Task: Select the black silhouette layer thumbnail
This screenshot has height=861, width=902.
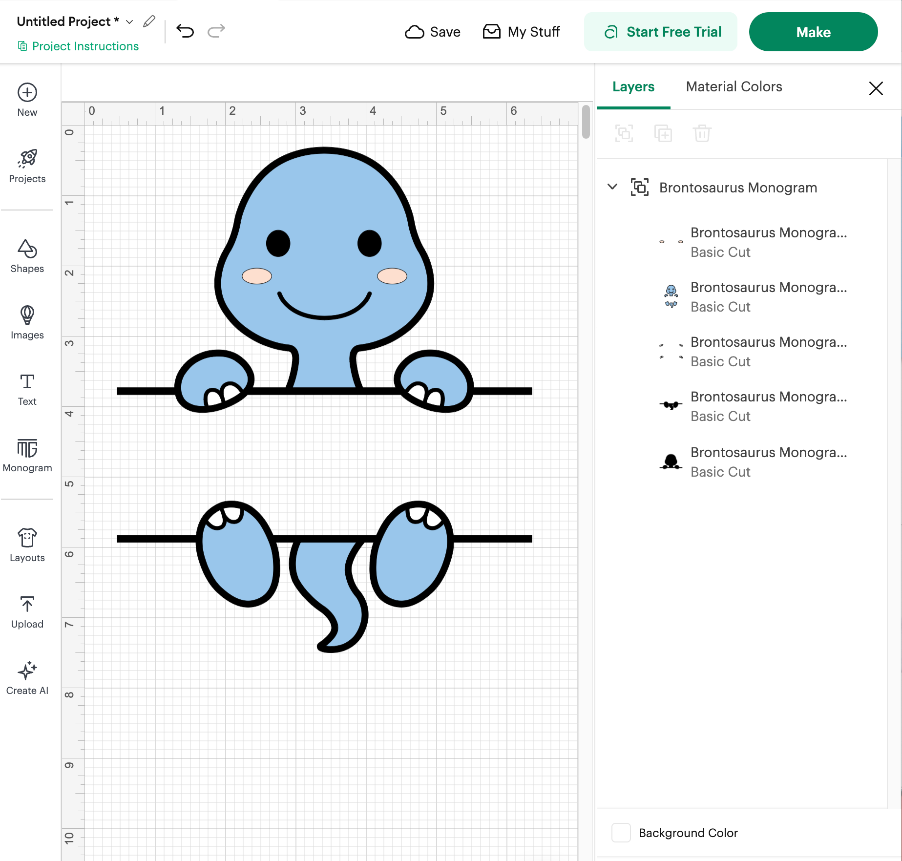Action: [671, 462]
